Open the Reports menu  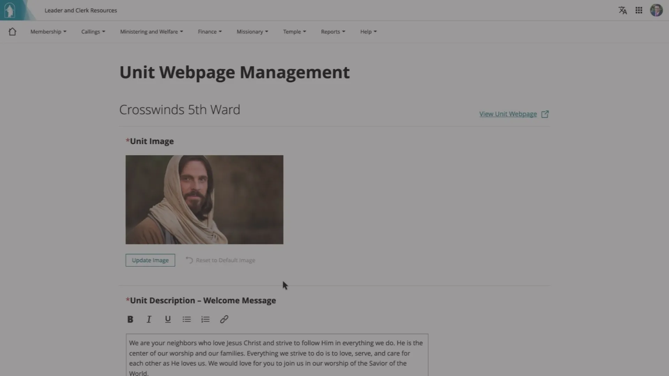333,32
